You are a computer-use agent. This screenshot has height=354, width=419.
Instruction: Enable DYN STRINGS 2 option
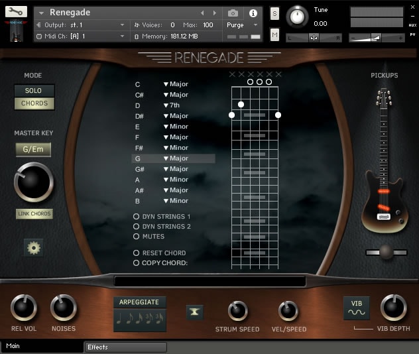click(136, 226)
